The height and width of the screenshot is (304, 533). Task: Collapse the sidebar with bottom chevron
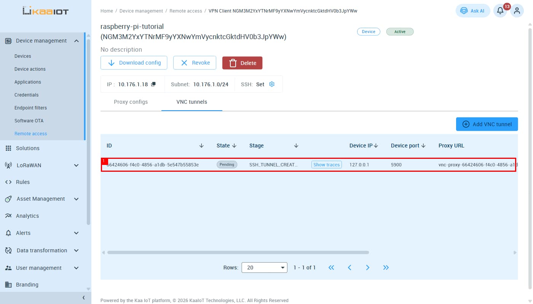pyautogui.click(x=84, y=298)
